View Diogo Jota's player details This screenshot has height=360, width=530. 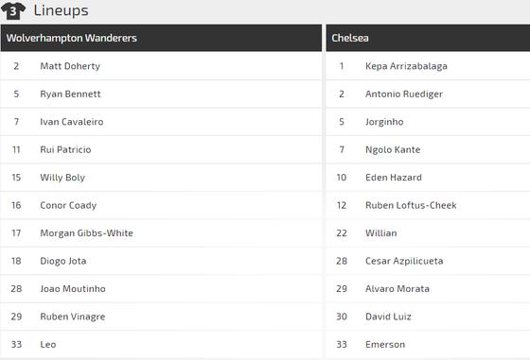click(x=63, y=261)
